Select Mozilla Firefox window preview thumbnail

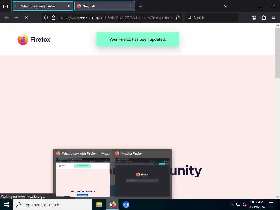[142, 177]
